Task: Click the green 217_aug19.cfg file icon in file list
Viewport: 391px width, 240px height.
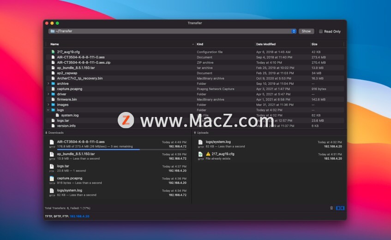Action: (53, 52)
